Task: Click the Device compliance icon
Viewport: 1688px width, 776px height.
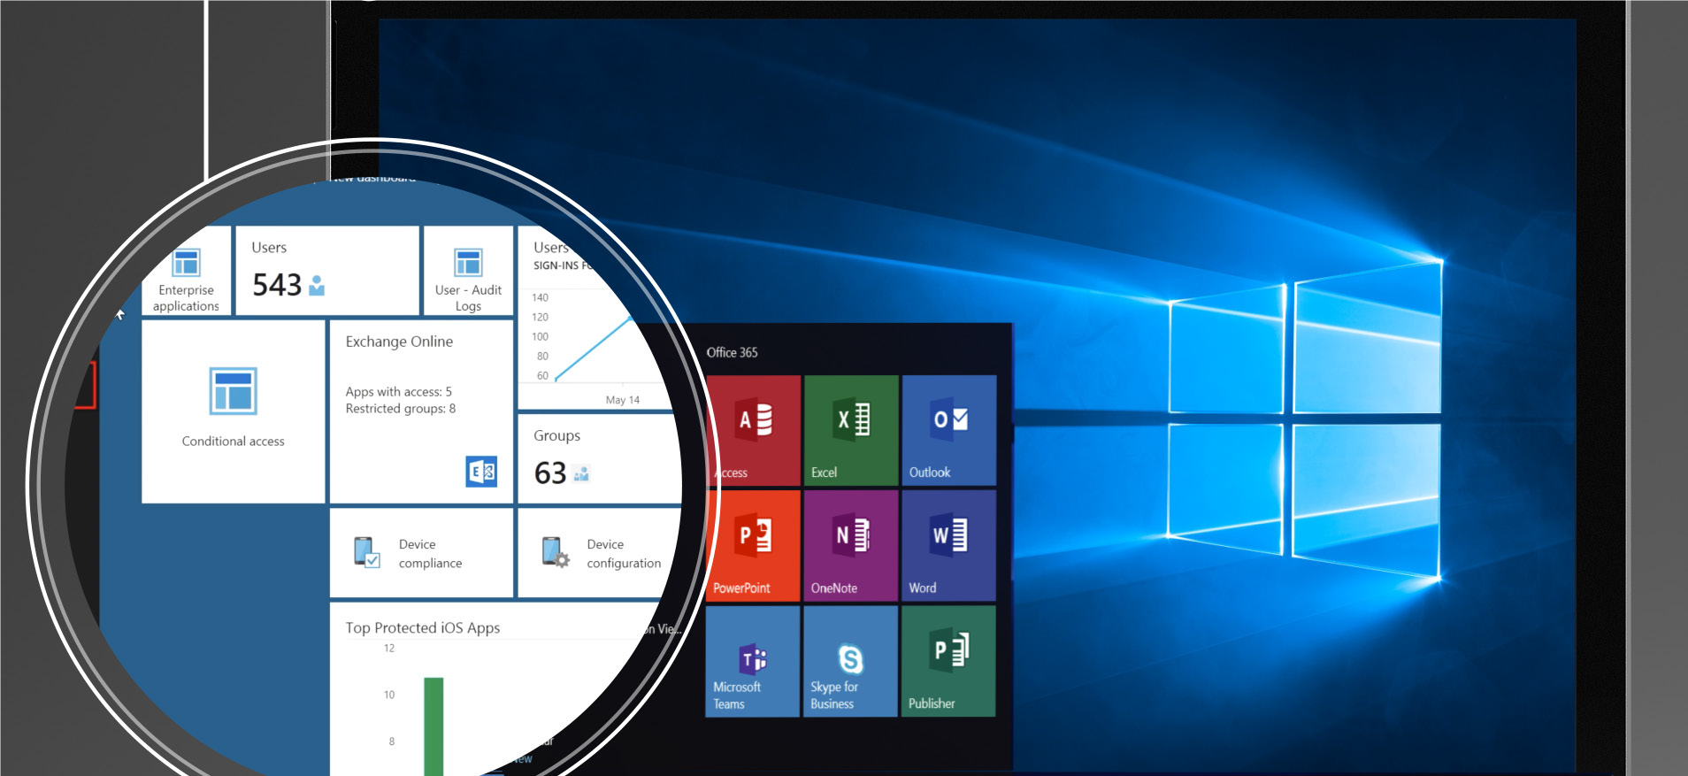Action: click(367, 552)
